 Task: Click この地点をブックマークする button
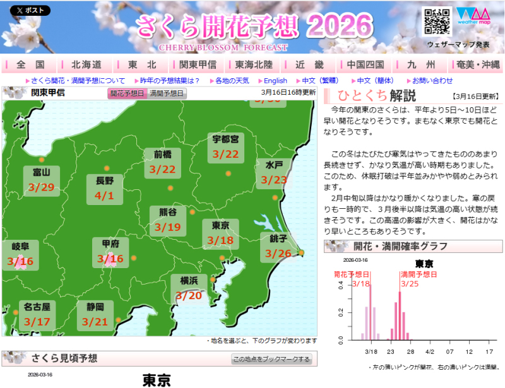(x=272, y=359)
